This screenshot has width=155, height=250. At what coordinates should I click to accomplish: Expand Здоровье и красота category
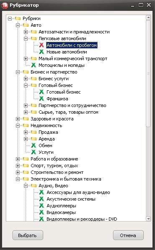[18, 119]
